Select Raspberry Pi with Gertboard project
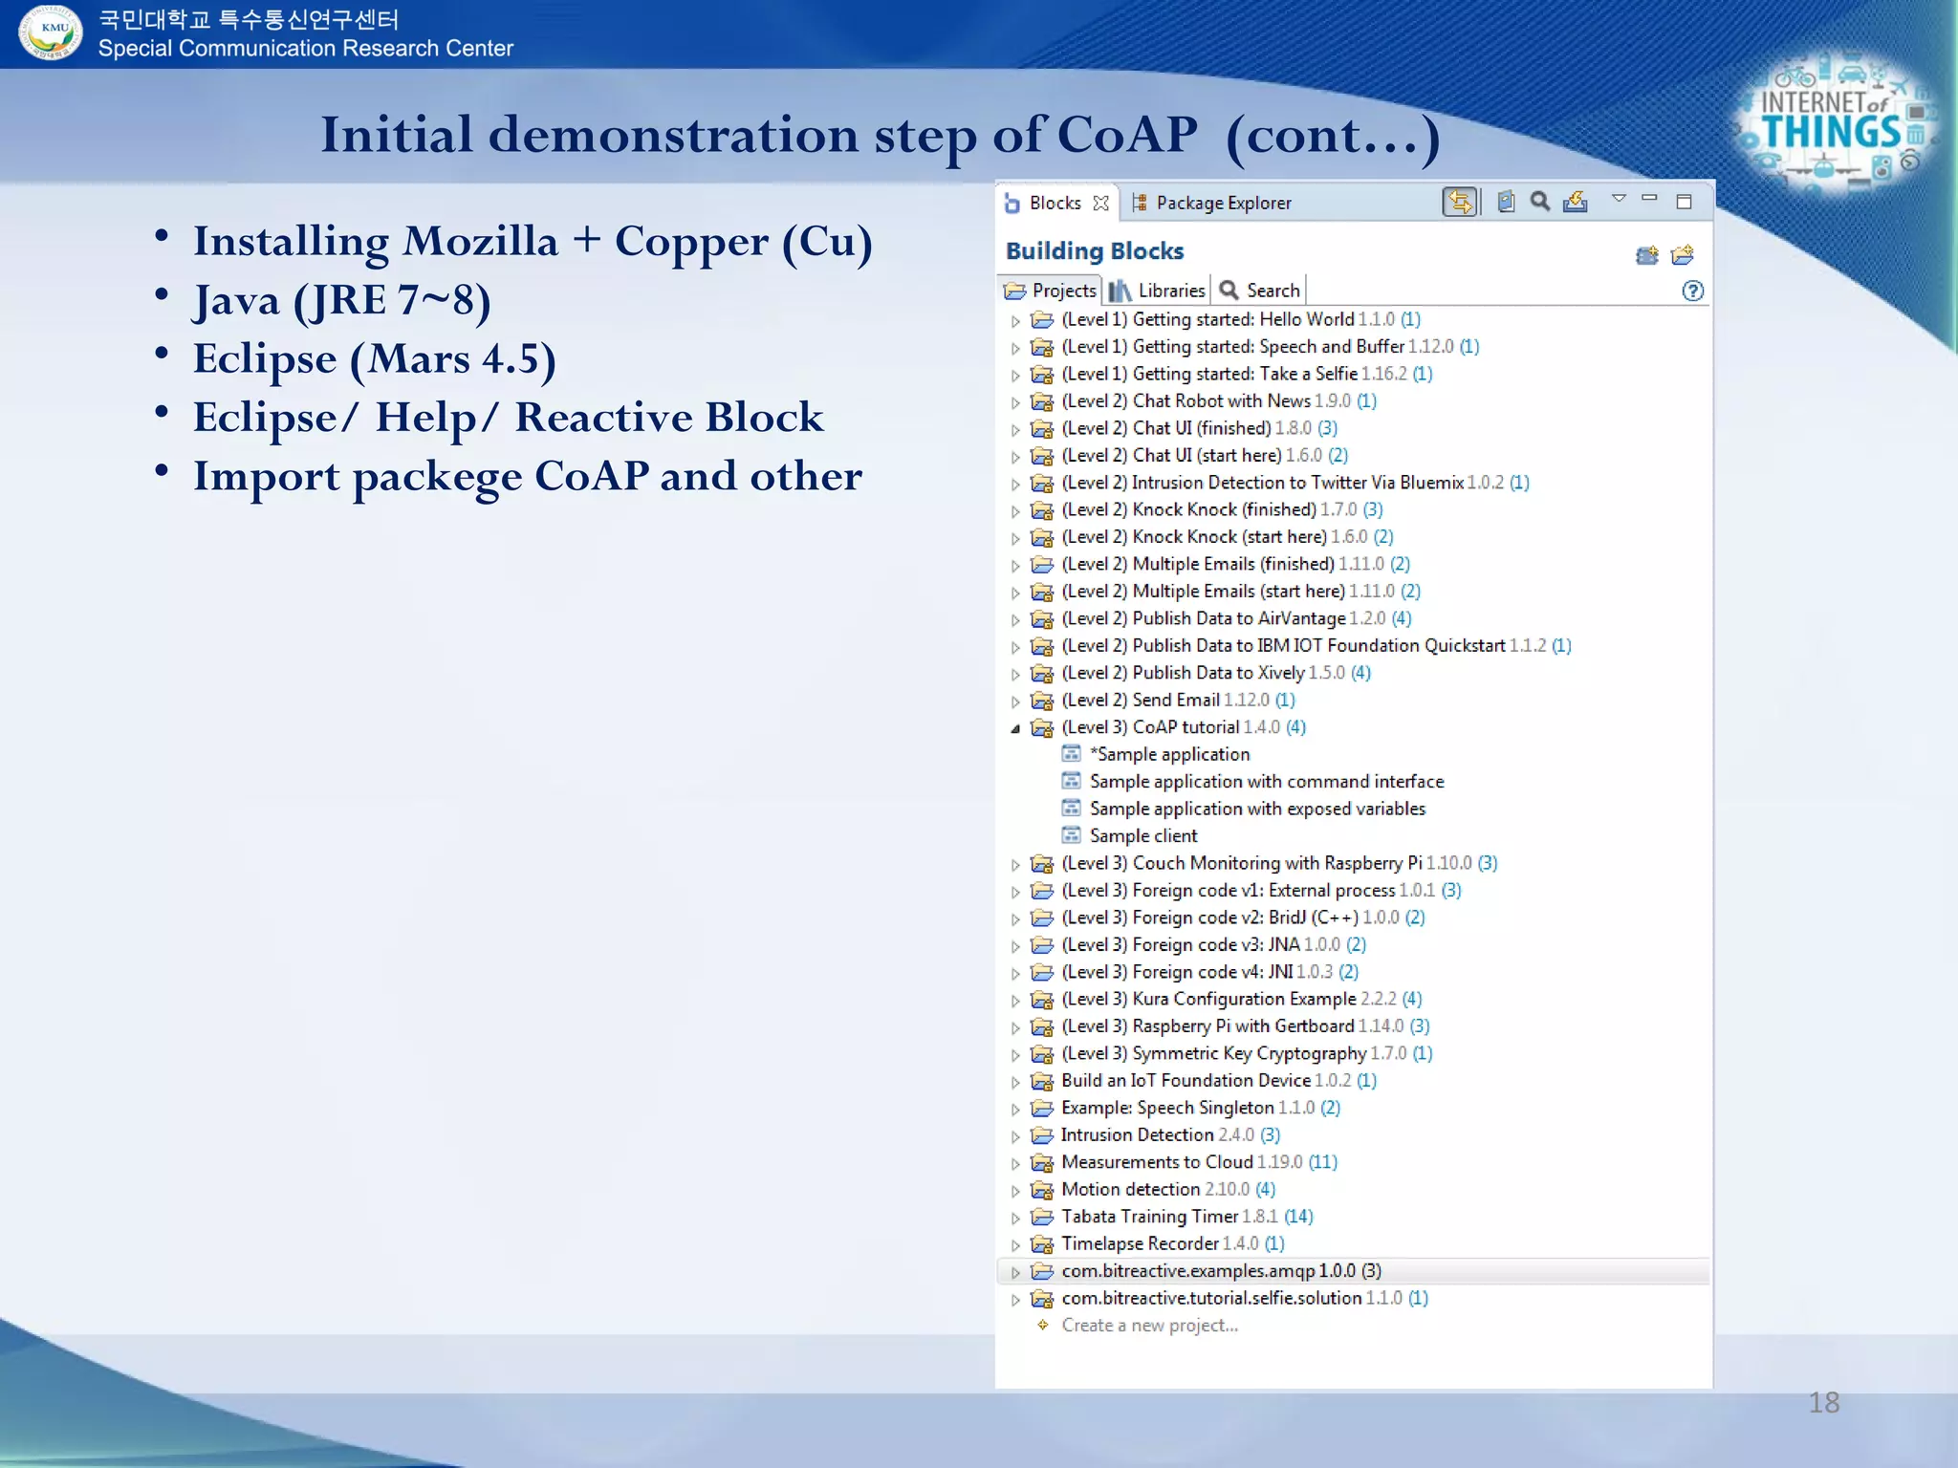 [1246, 1026]
